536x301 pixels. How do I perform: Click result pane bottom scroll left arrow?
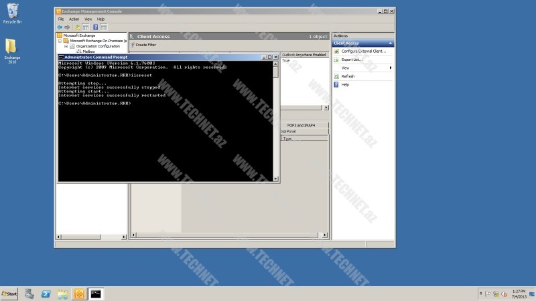(x=133, y=235)
